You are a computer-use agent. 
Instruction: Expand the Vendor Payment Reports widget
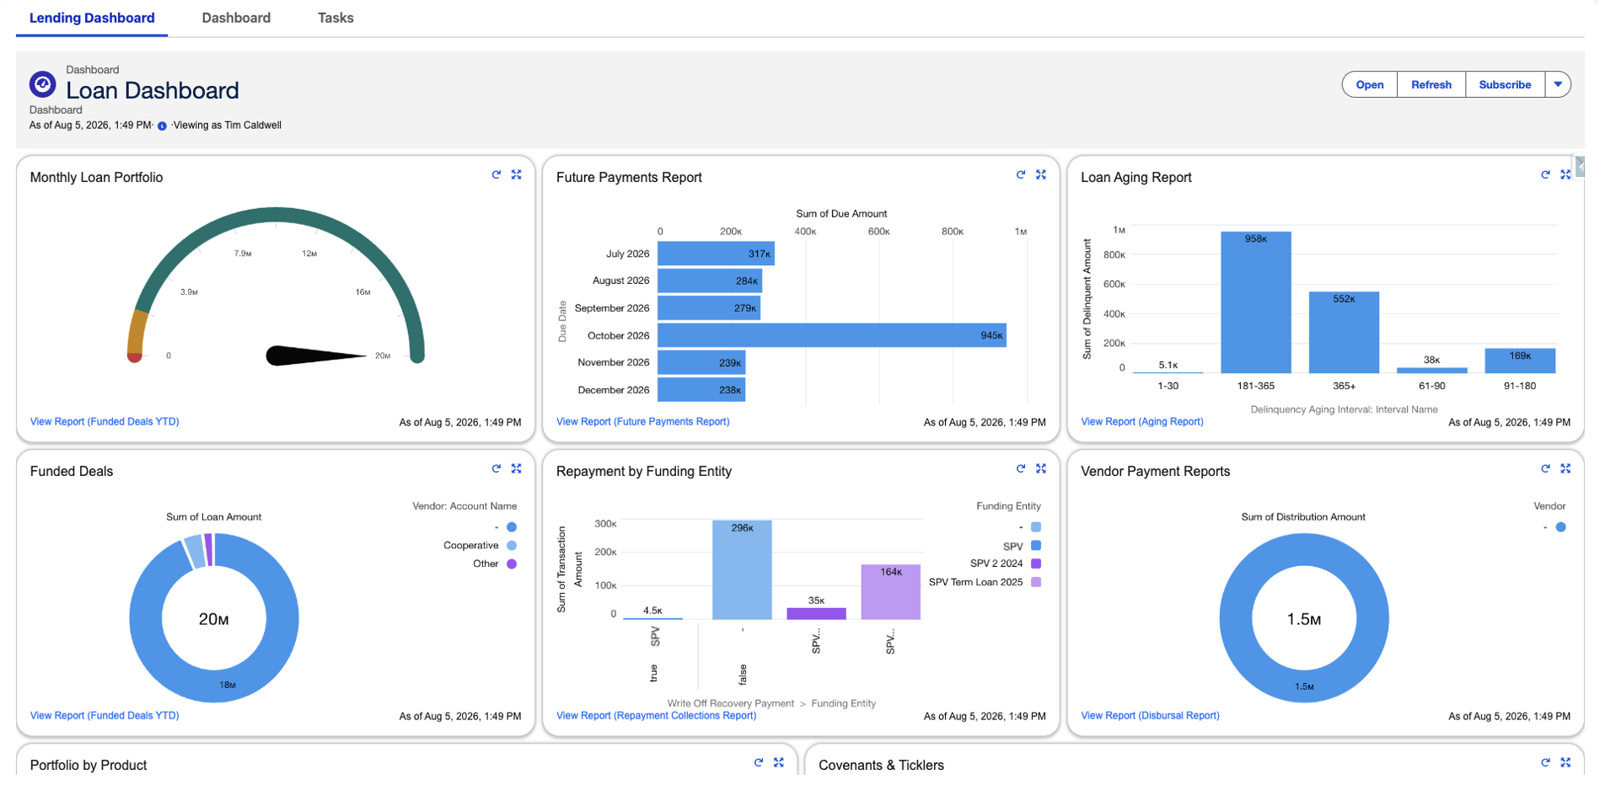(x=1565, y=468)
